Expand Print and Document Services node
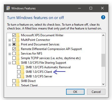Viewport: 112px width, 100px height. [10, 45]
